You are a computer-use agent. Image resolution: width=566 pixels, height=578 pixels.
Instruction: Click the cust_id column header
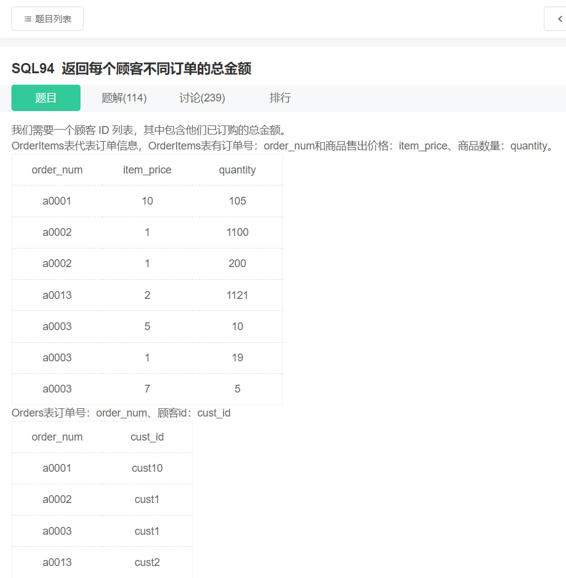(147, 437)
